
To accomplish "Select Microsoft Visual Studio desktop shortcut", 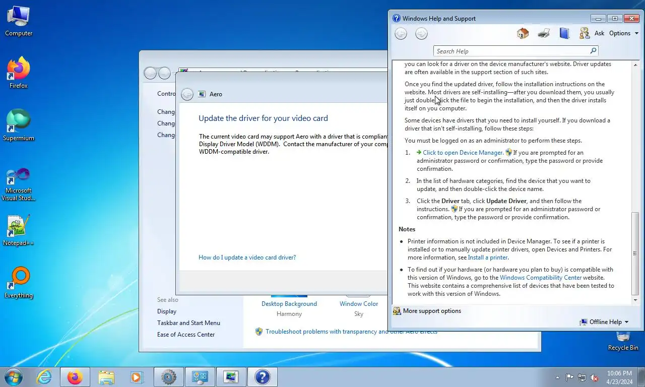I will tap(19, 184).
